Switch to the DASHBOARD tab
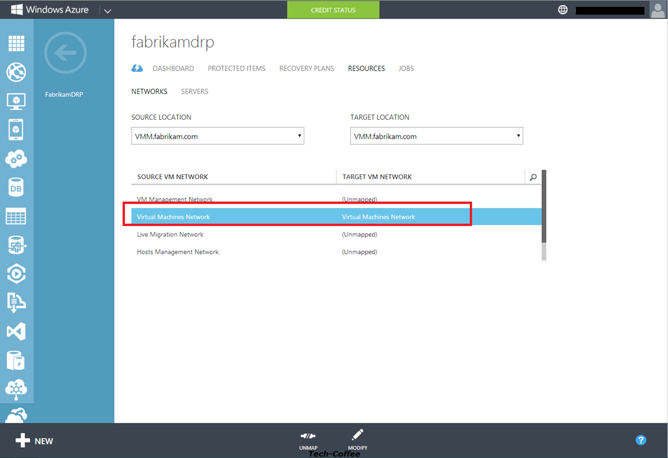The image size is (668, 458). (x=173, y=68)
